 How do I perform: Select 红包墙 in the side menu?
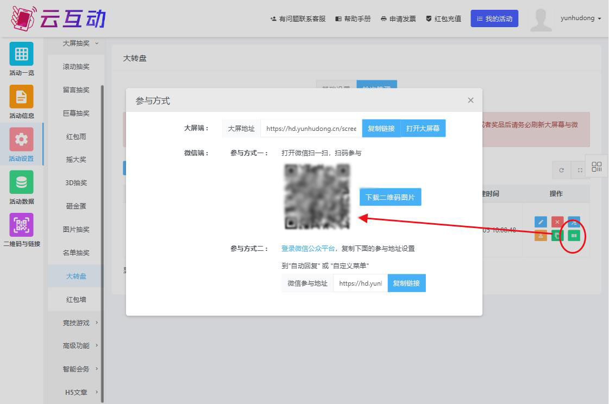tap(76, 299)
